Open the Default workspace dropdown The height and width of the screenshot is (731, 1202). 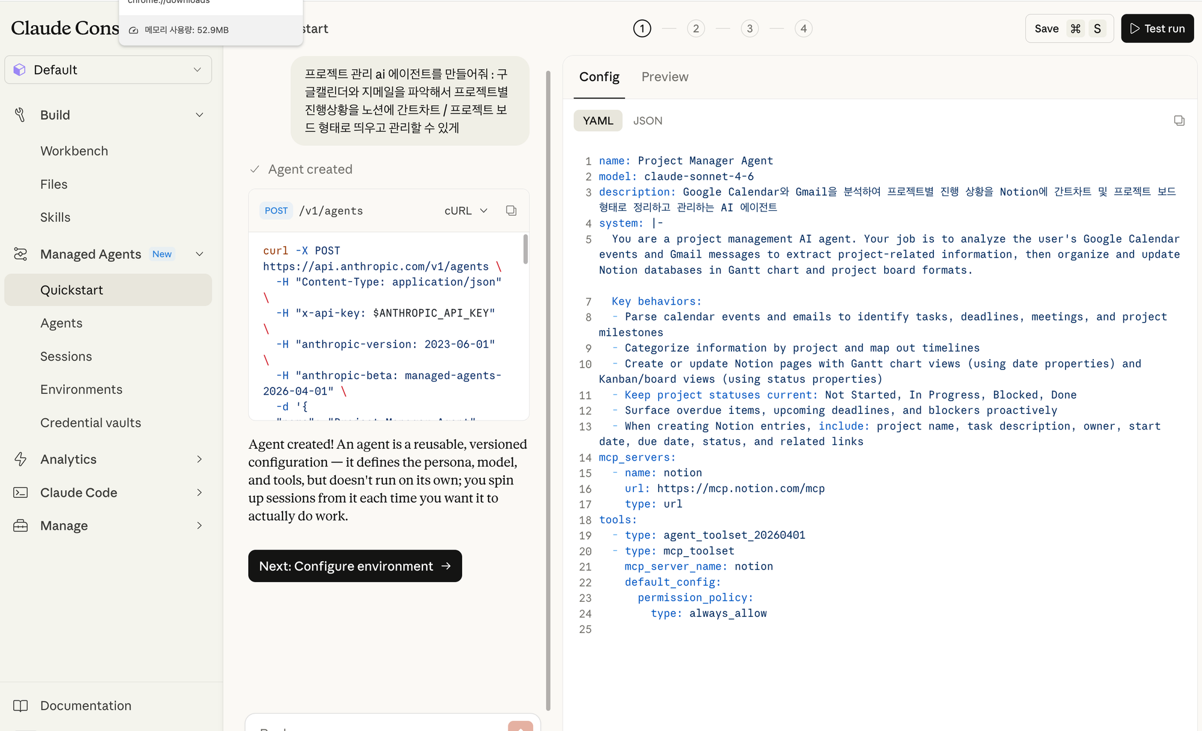click(x=108, y=70)
